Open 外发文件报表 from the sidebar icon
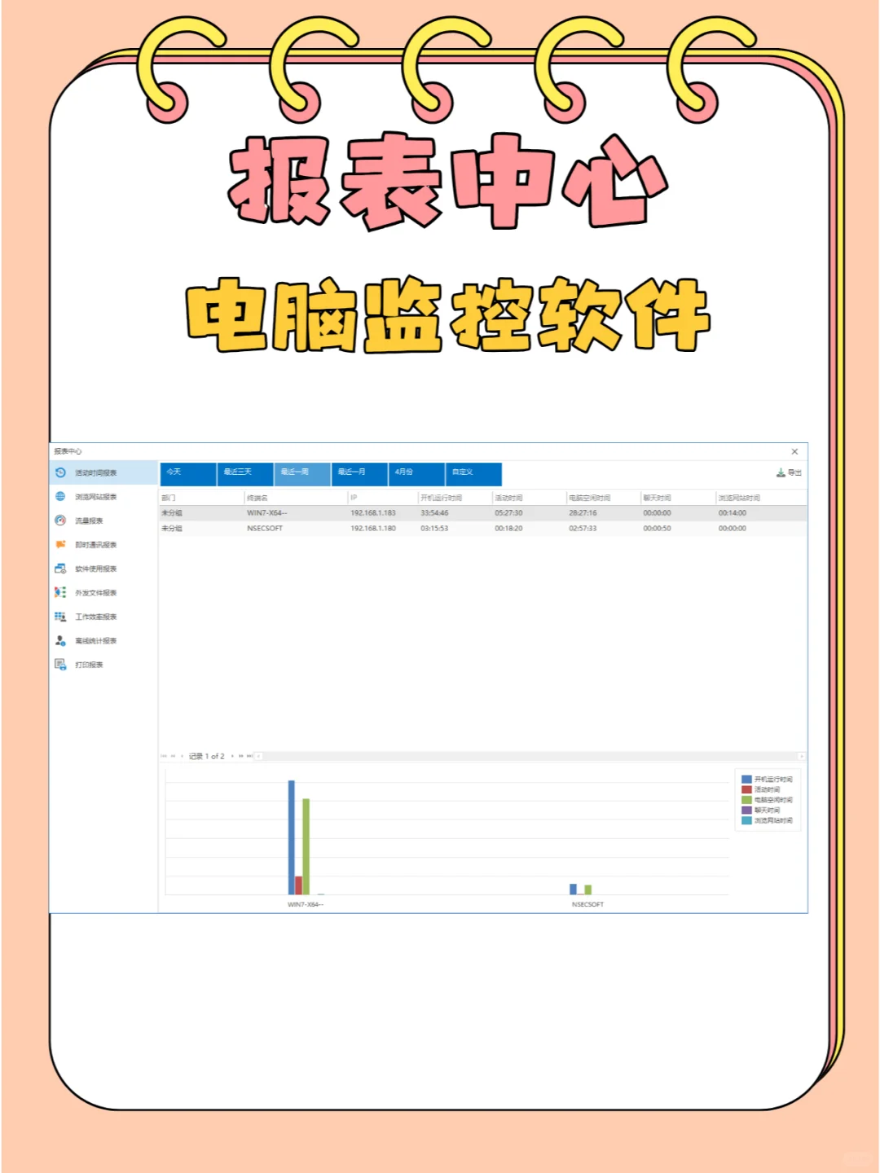The width and height of the screenshot is (880, 1173). coord(59,592)
